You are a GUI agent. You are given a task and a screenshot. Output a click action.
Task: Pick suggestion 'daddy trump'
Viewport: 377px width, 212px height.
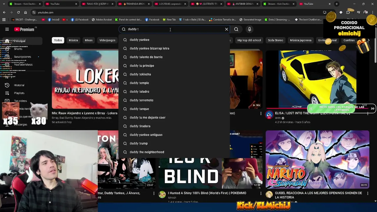point(174,143)
